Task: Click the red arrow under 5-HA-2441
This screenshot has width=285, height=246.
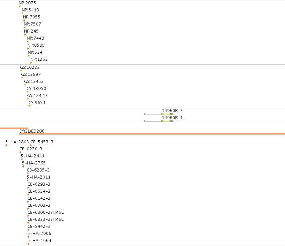Action: [22, 159]
